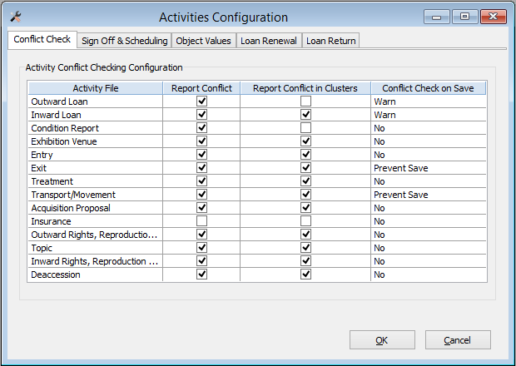Toggle Clusters conflict for Outward Rights, Reproduction
Image resolution: width=516 pixels, height=366 pixels.
pos(305,235)
